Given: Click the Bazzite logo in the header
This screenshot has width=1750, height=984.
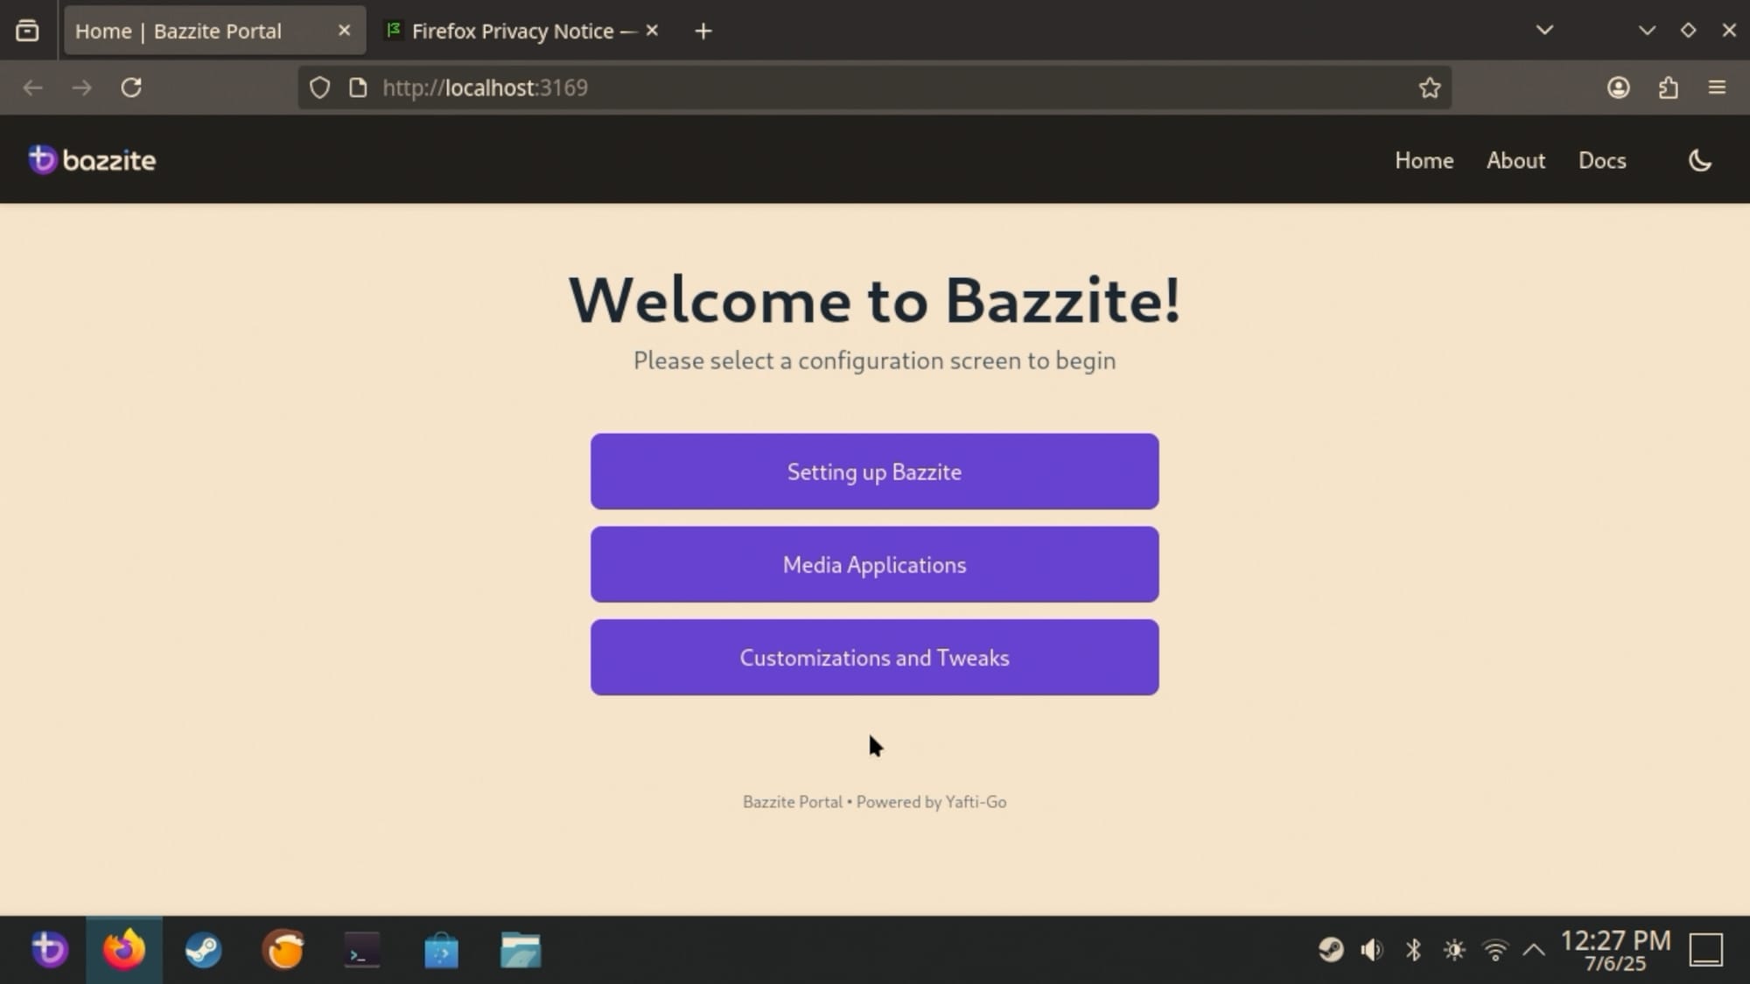Looking at the screenshot, I should [92, 160].
